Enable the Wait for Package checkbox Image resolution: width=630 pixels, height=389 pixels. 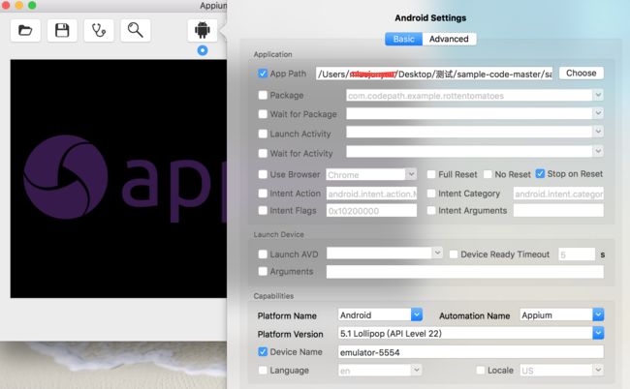(x=263, y=114)
